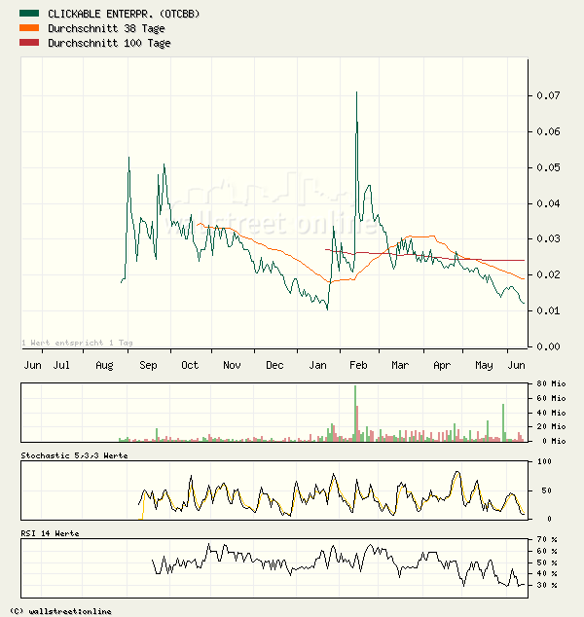Click the 'RSI 14 Werte' panel title
The width and height of the screenshot is (584, 617).
(50, 533)
